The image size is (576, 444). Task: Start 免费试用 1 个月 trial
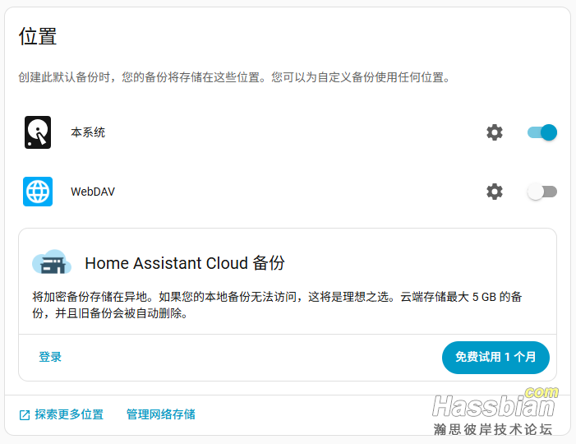[495, 358]
